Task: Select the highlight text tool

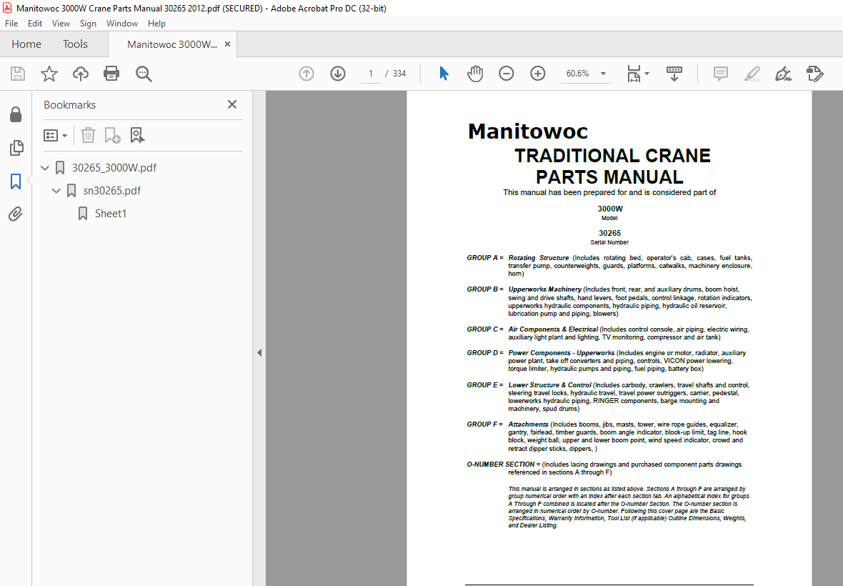Action: coord(752,74)
